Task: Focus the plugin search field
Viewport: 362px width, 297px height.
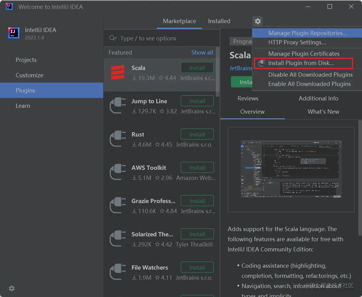Action: point(162,38)
